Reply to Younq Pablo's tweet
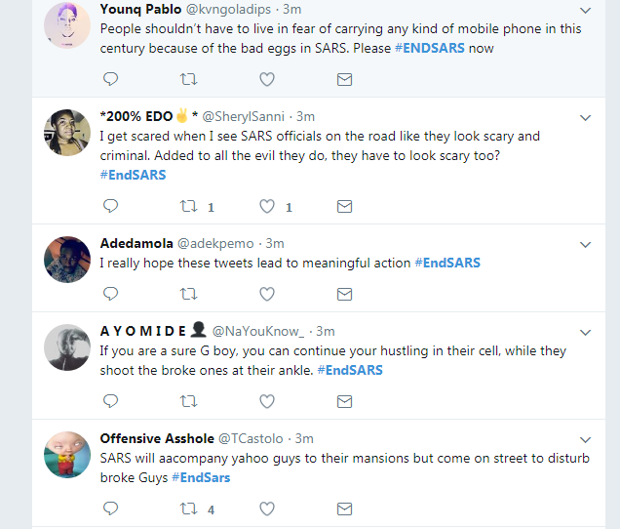The image size is (620, 529). (x=110, y=79)
